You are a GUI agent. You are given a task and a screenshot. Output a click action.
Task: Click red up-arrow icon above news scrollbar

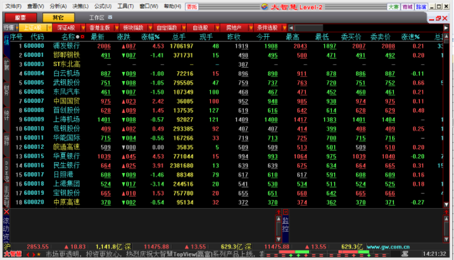(x=279, y=212)
